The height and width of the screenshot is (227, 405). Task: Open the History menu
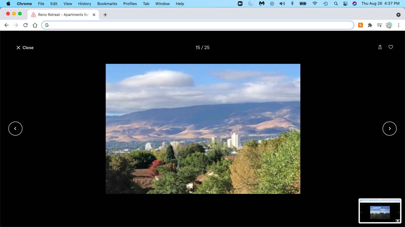[84, 4]
